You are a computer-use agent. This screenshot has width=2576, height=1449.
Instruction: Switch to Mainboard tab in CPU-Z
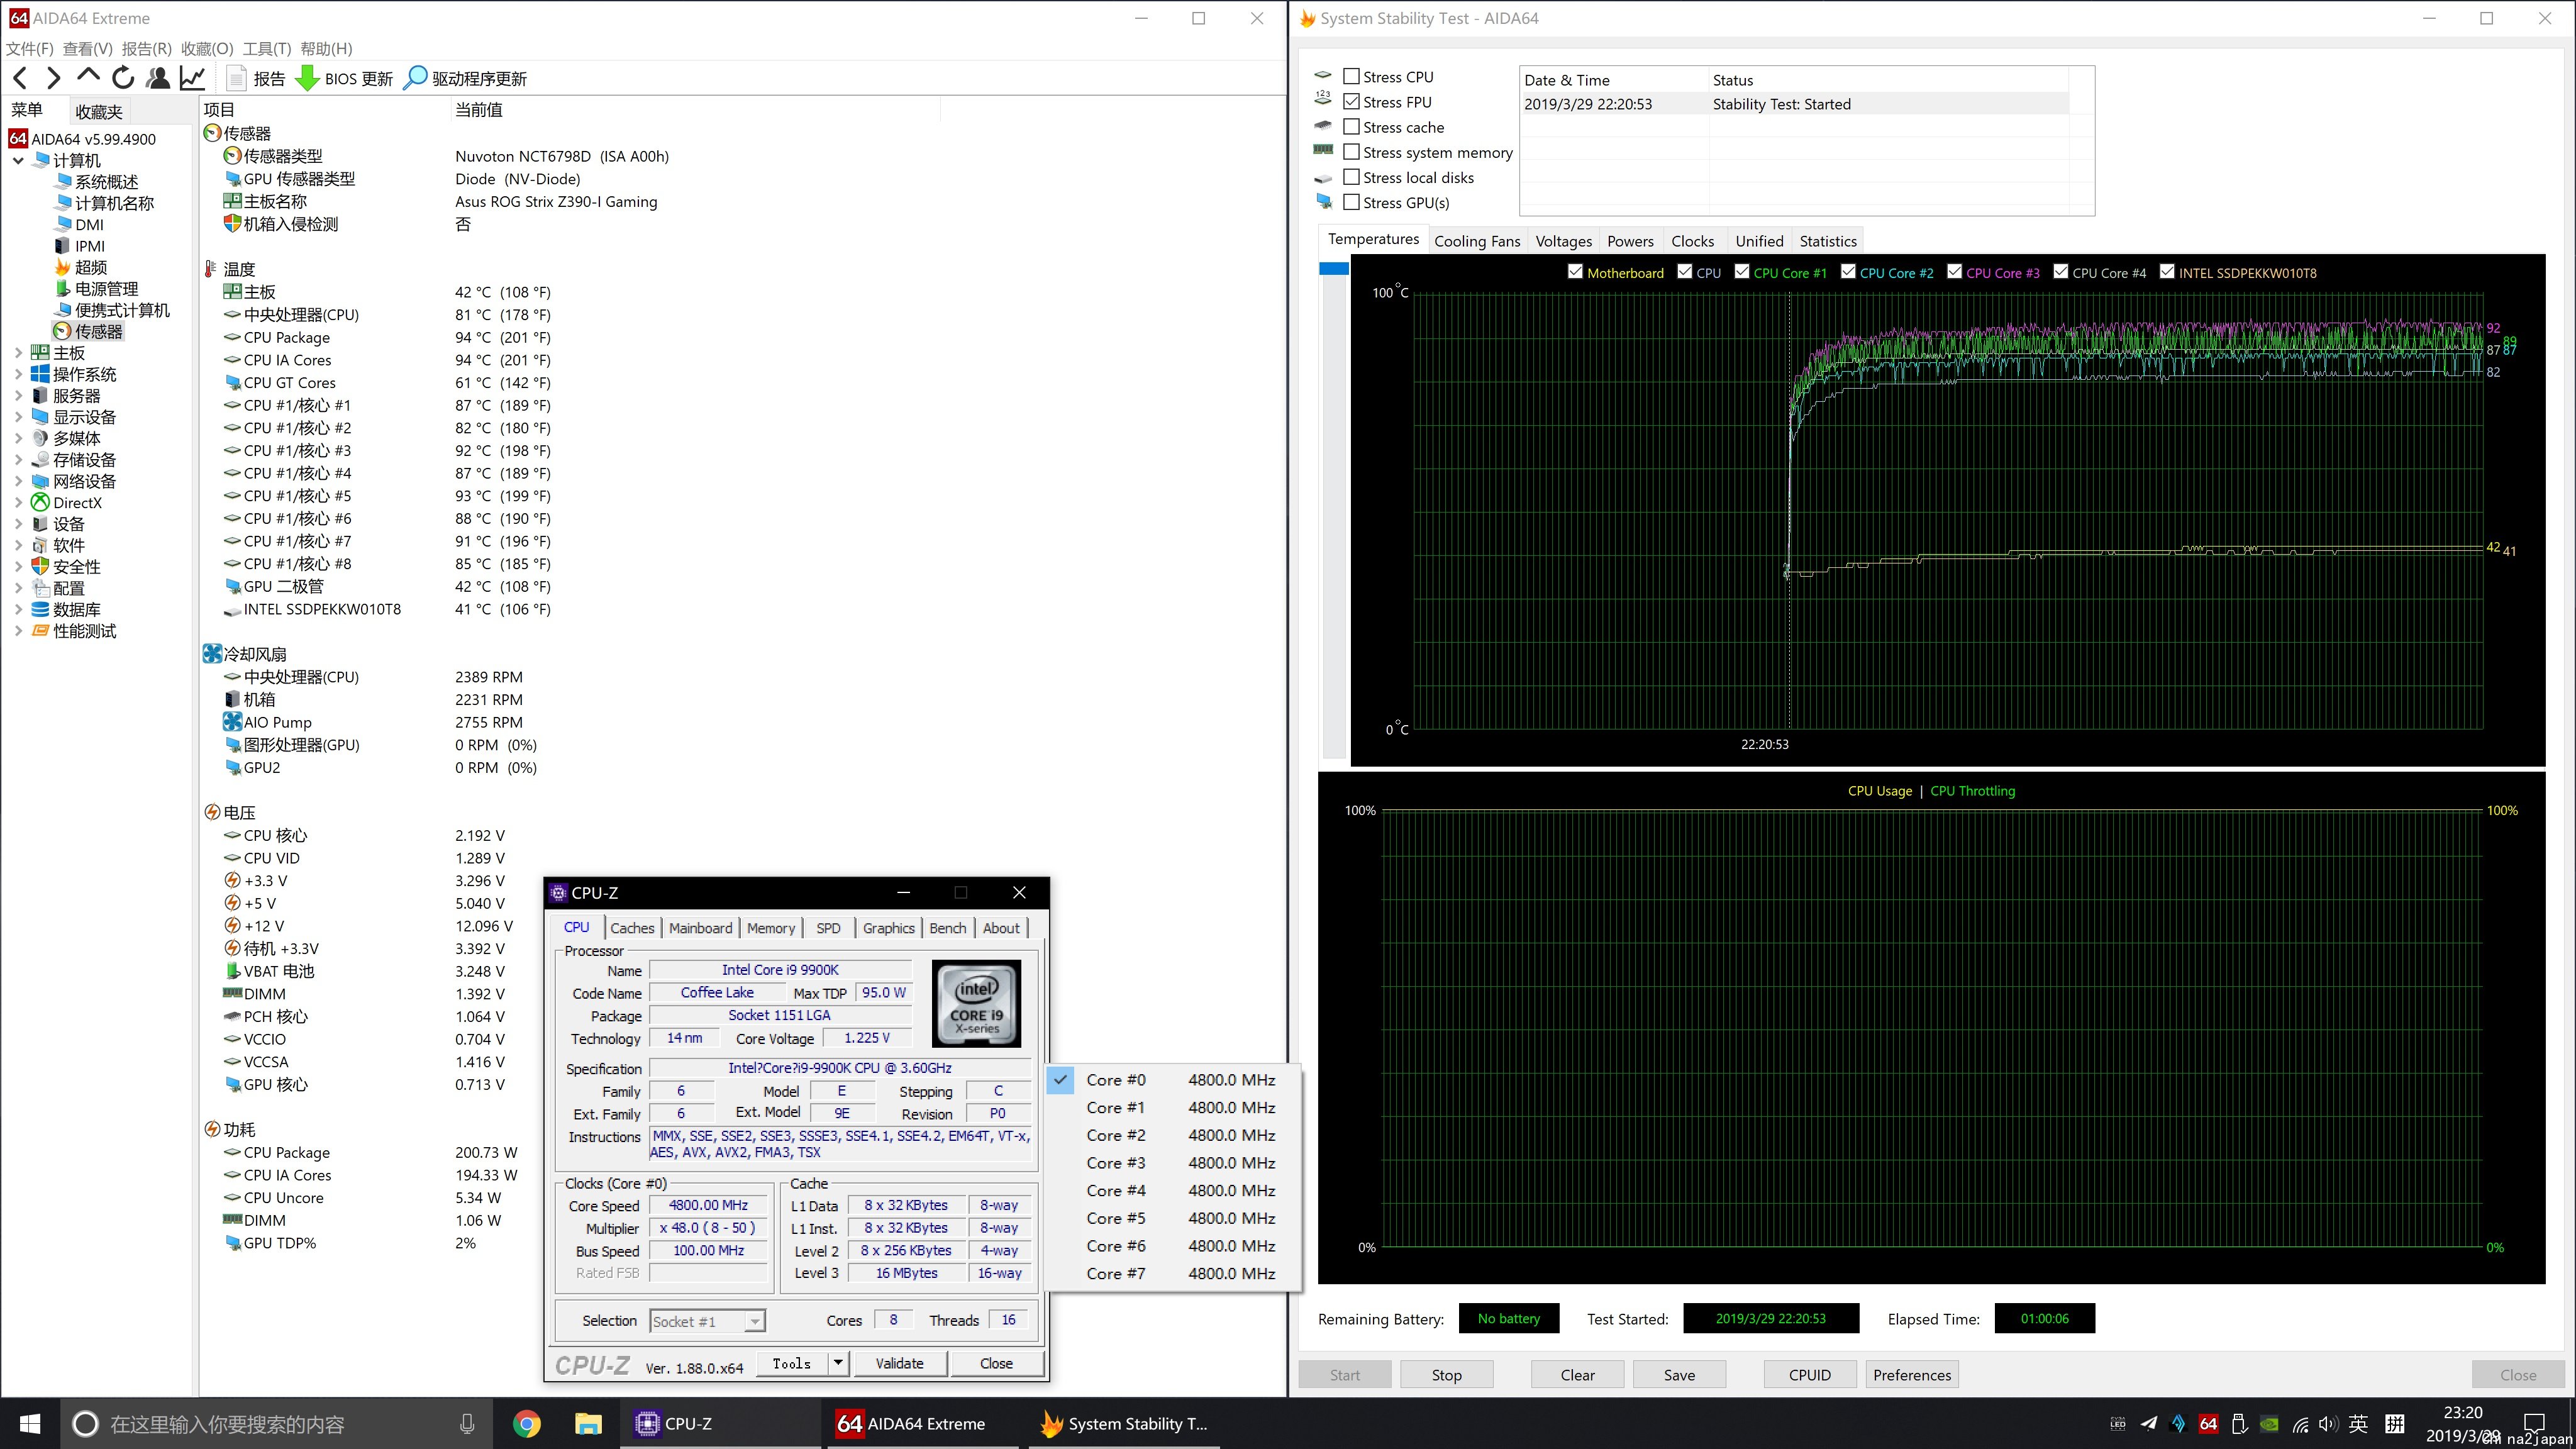(x=700, y=928)
